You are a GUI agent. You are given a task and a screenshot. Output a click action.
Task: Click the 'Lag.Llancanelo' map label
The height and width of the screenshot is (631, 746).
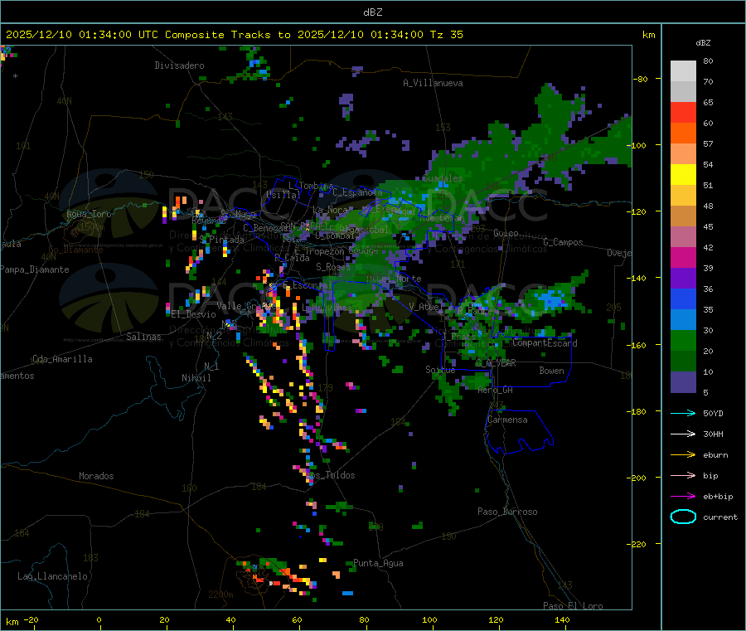click(52, 576)
